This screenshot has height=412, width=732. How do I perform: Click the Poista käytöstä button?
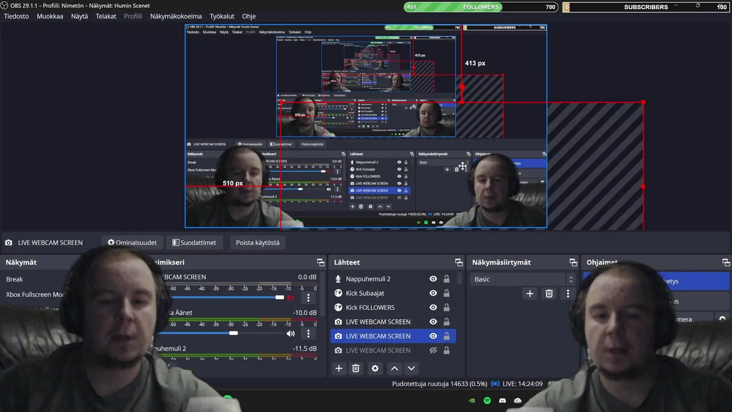258,243
